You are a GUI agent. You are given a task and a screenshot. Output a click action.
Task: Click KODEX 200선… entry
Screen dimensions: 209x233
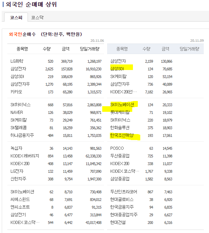[x=124, y=92]
